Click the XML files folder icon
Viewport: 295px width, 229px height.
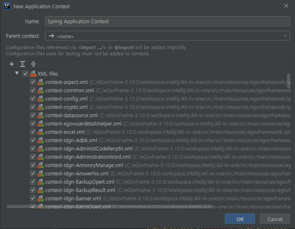click(x=33, y=74)
